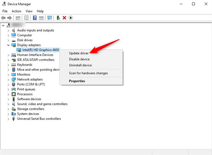The width and height of the screenshot is (212, 155).
Task: Open the View menu
Action: 29,11
